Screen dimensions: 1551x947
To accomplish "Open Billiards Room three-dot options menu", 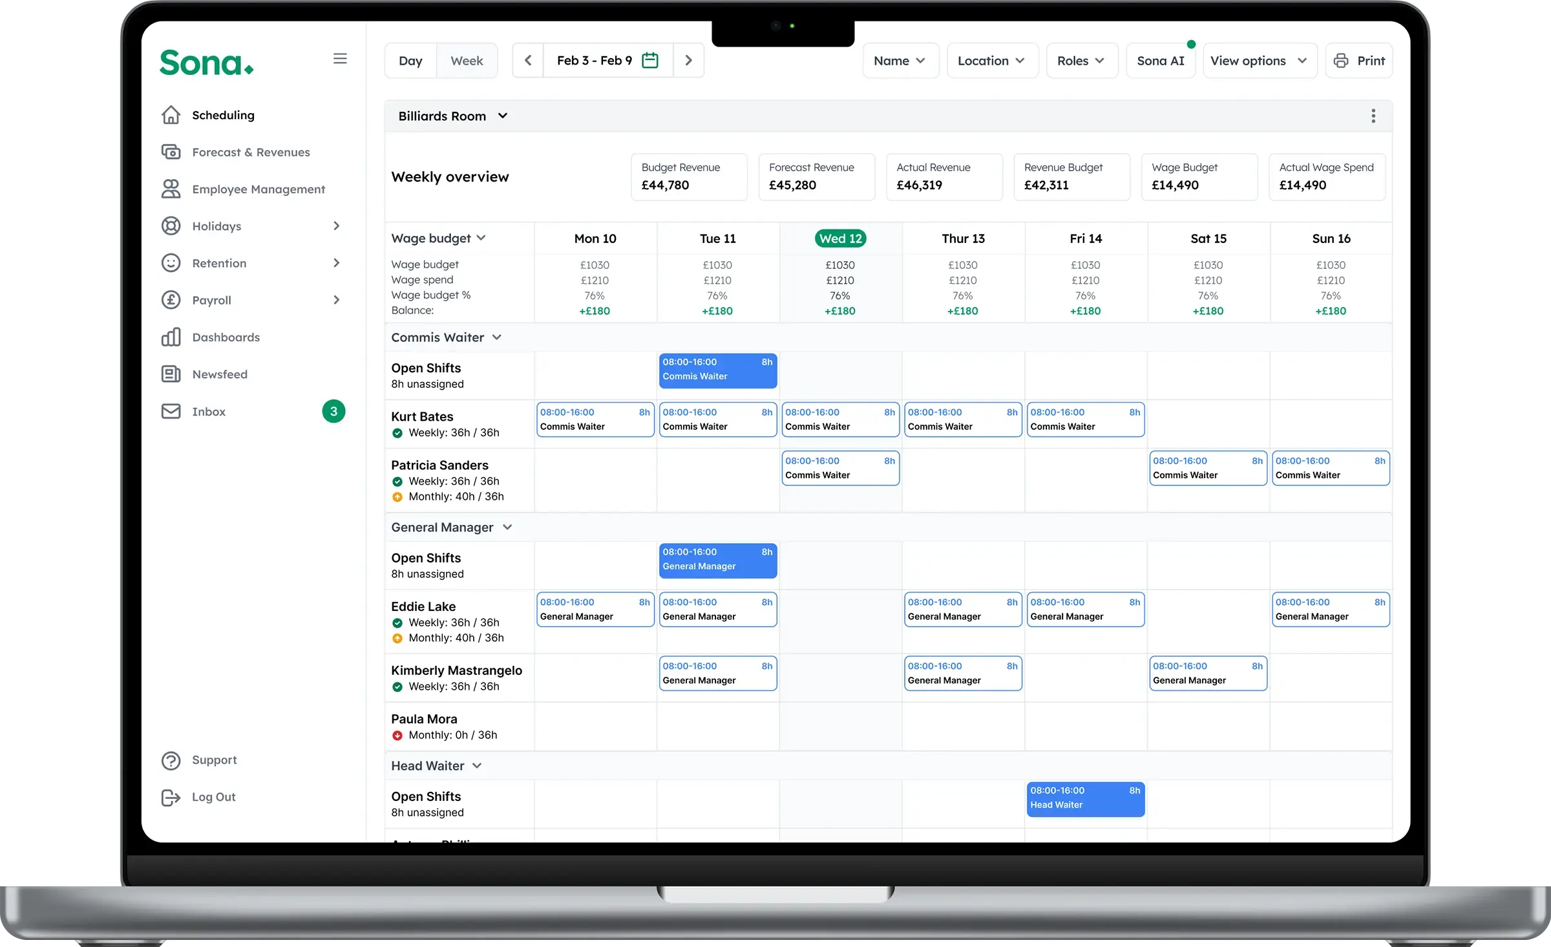I will coord(1373,116).
